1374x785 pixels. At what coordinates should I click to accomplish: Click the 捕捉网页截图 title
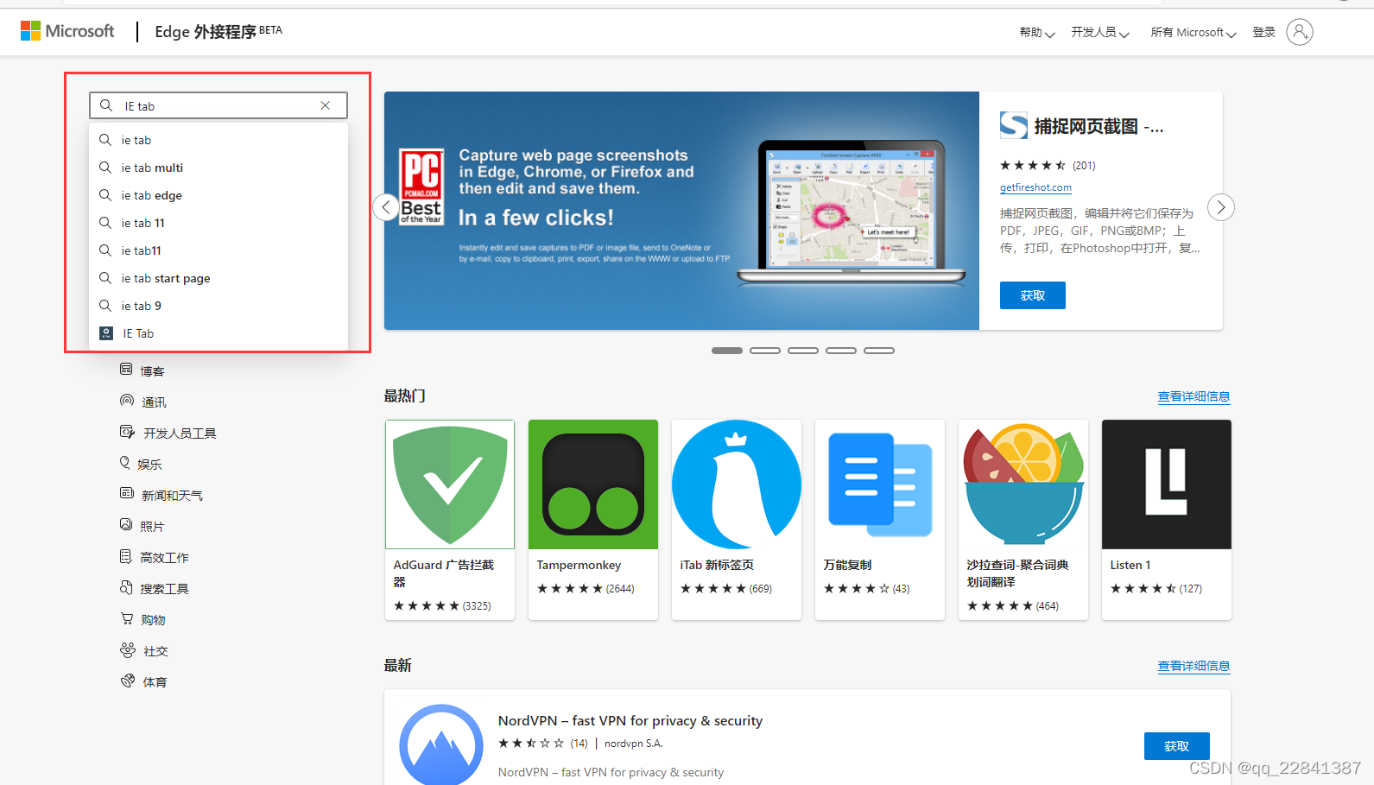(1099, 127)
